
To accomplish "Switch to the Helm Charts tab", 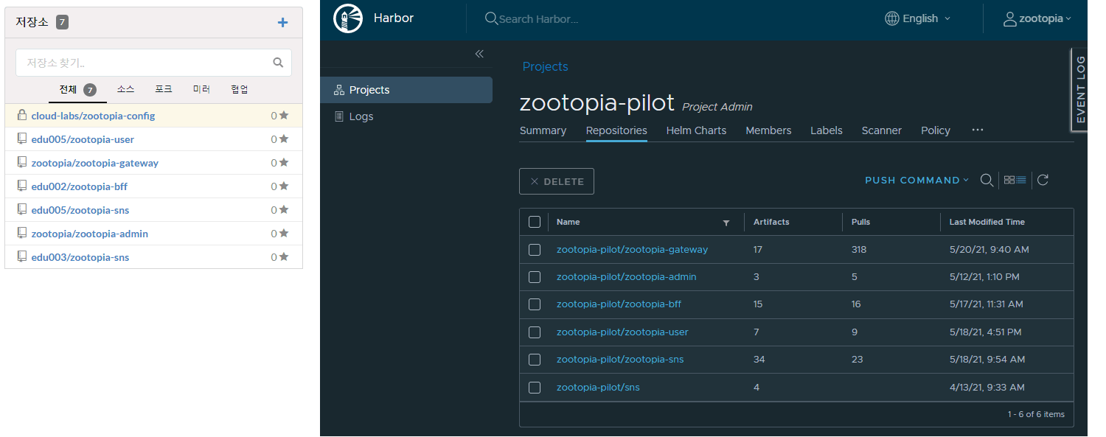I will (695, 130).
